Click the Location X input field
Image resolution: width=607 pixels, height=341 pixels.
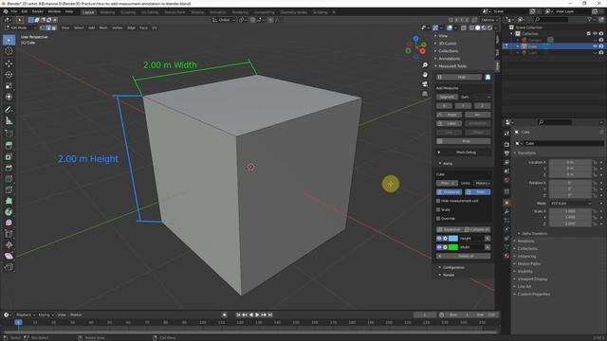[x=570, y=162]
